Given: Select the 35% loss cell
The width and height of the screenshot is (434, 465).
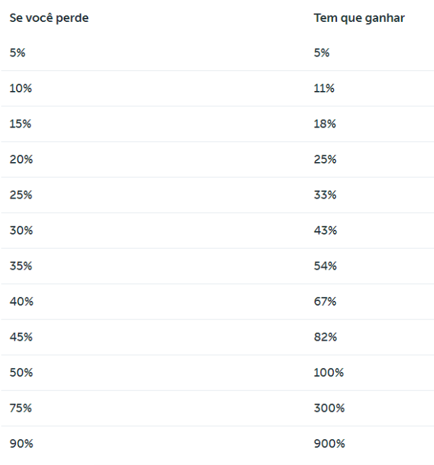Looking at the screenshot, I should [x=21, y=266].
